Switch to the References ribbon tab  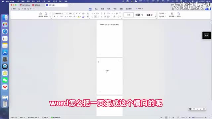pos(109,9)
